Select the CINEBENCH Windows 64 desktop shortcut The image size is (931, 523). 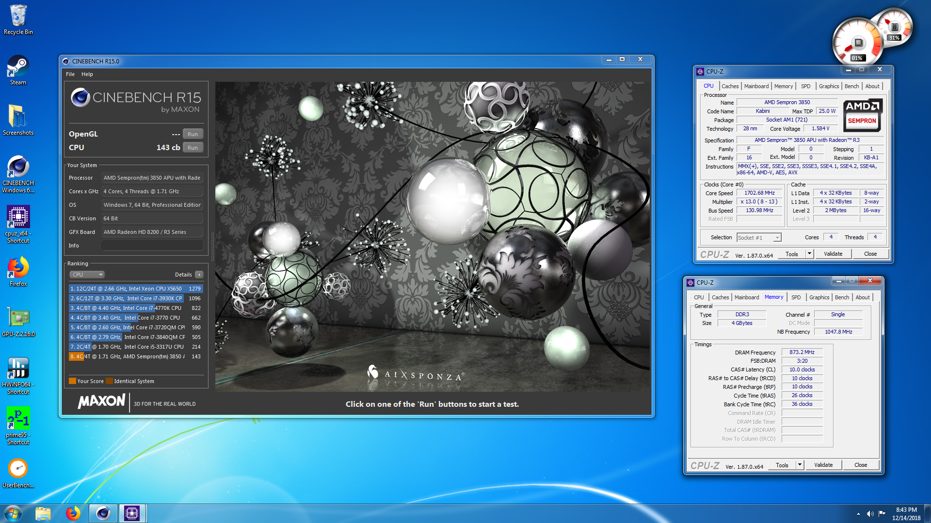pos(18,174)
